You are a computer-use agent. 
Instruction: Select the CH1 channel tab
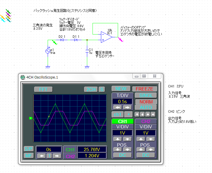(123, 121)
